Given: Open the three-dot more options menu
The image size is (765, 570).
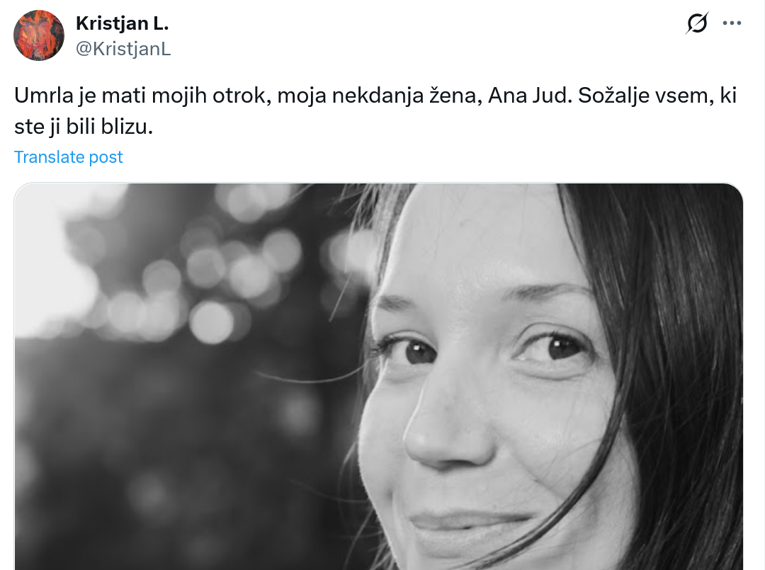Looking at the screenshot, I should 732,23.
